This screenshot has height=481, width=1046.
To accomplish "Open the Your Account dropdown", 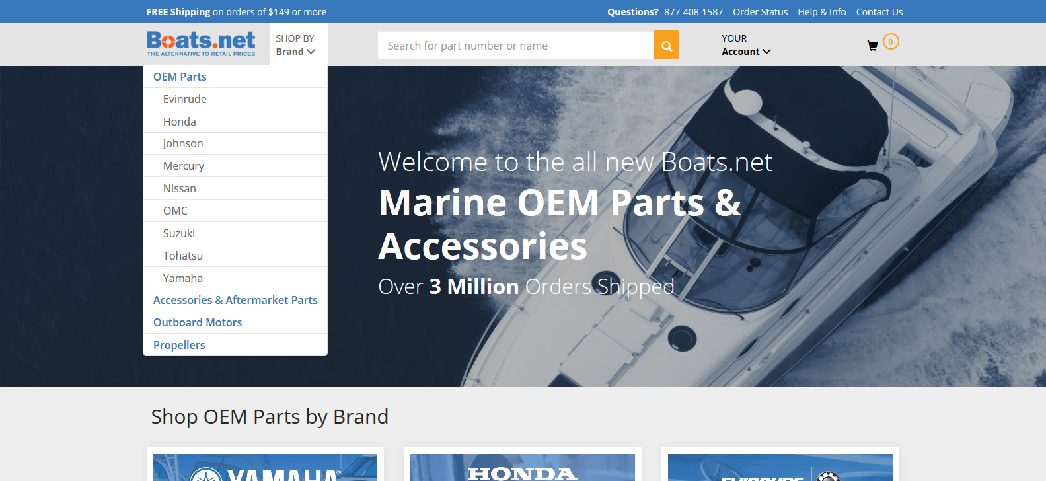I will coord(745,45).
